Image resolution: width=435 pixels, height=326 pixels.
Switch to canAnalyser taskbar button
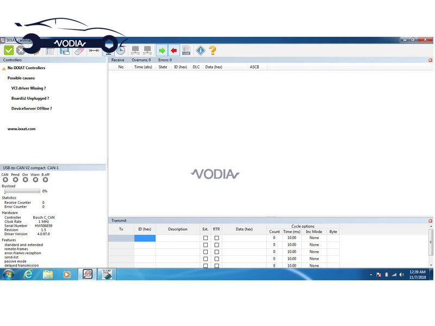88,274
